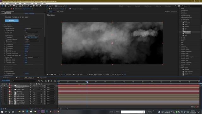
Task: Click the timeline layer search field
Action: click(x=25, y=81)
